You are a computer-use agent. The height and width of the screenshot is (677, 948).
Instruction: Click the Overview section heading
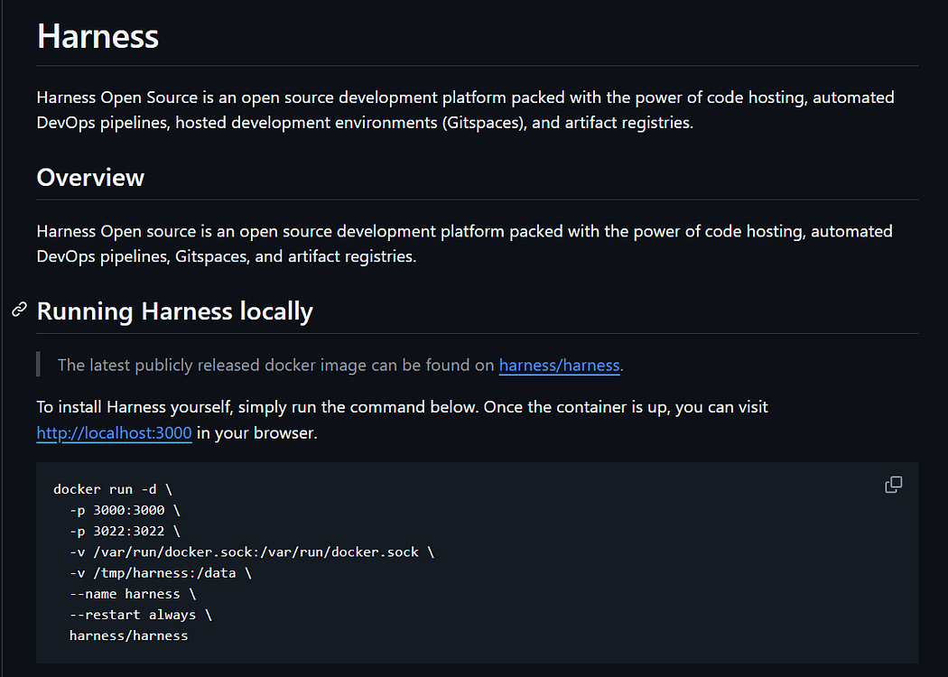tap(90, 177)
